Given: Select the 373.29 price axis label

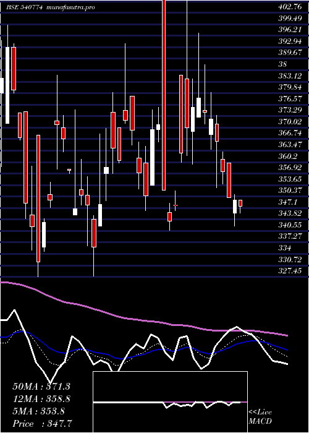Looking at the screenshot, I should tap(290, 111).
